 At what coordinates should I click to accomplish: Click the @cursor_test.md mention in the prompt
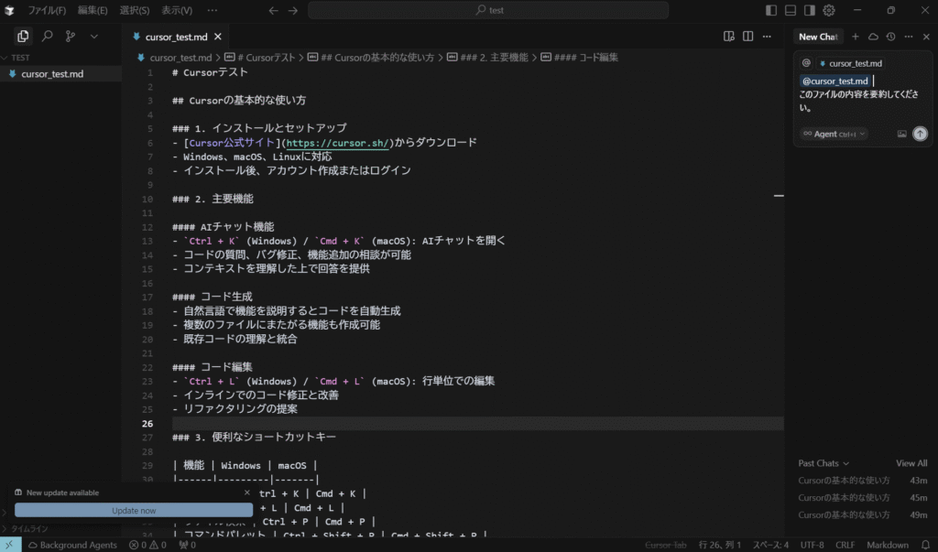click(x=835, y=81)
